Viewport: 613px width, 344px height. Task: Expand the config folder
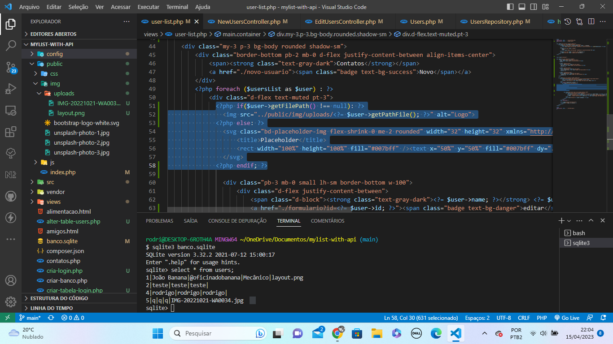pos(79,54)
